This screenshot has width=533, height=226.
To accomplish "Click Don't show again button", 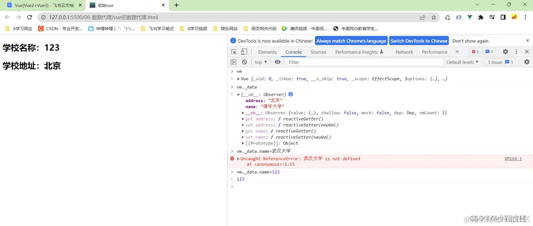I will pyautogui.click(x=470, y=41).
